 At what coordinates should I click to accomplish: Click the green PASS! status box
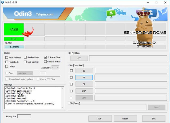(14, 29)
